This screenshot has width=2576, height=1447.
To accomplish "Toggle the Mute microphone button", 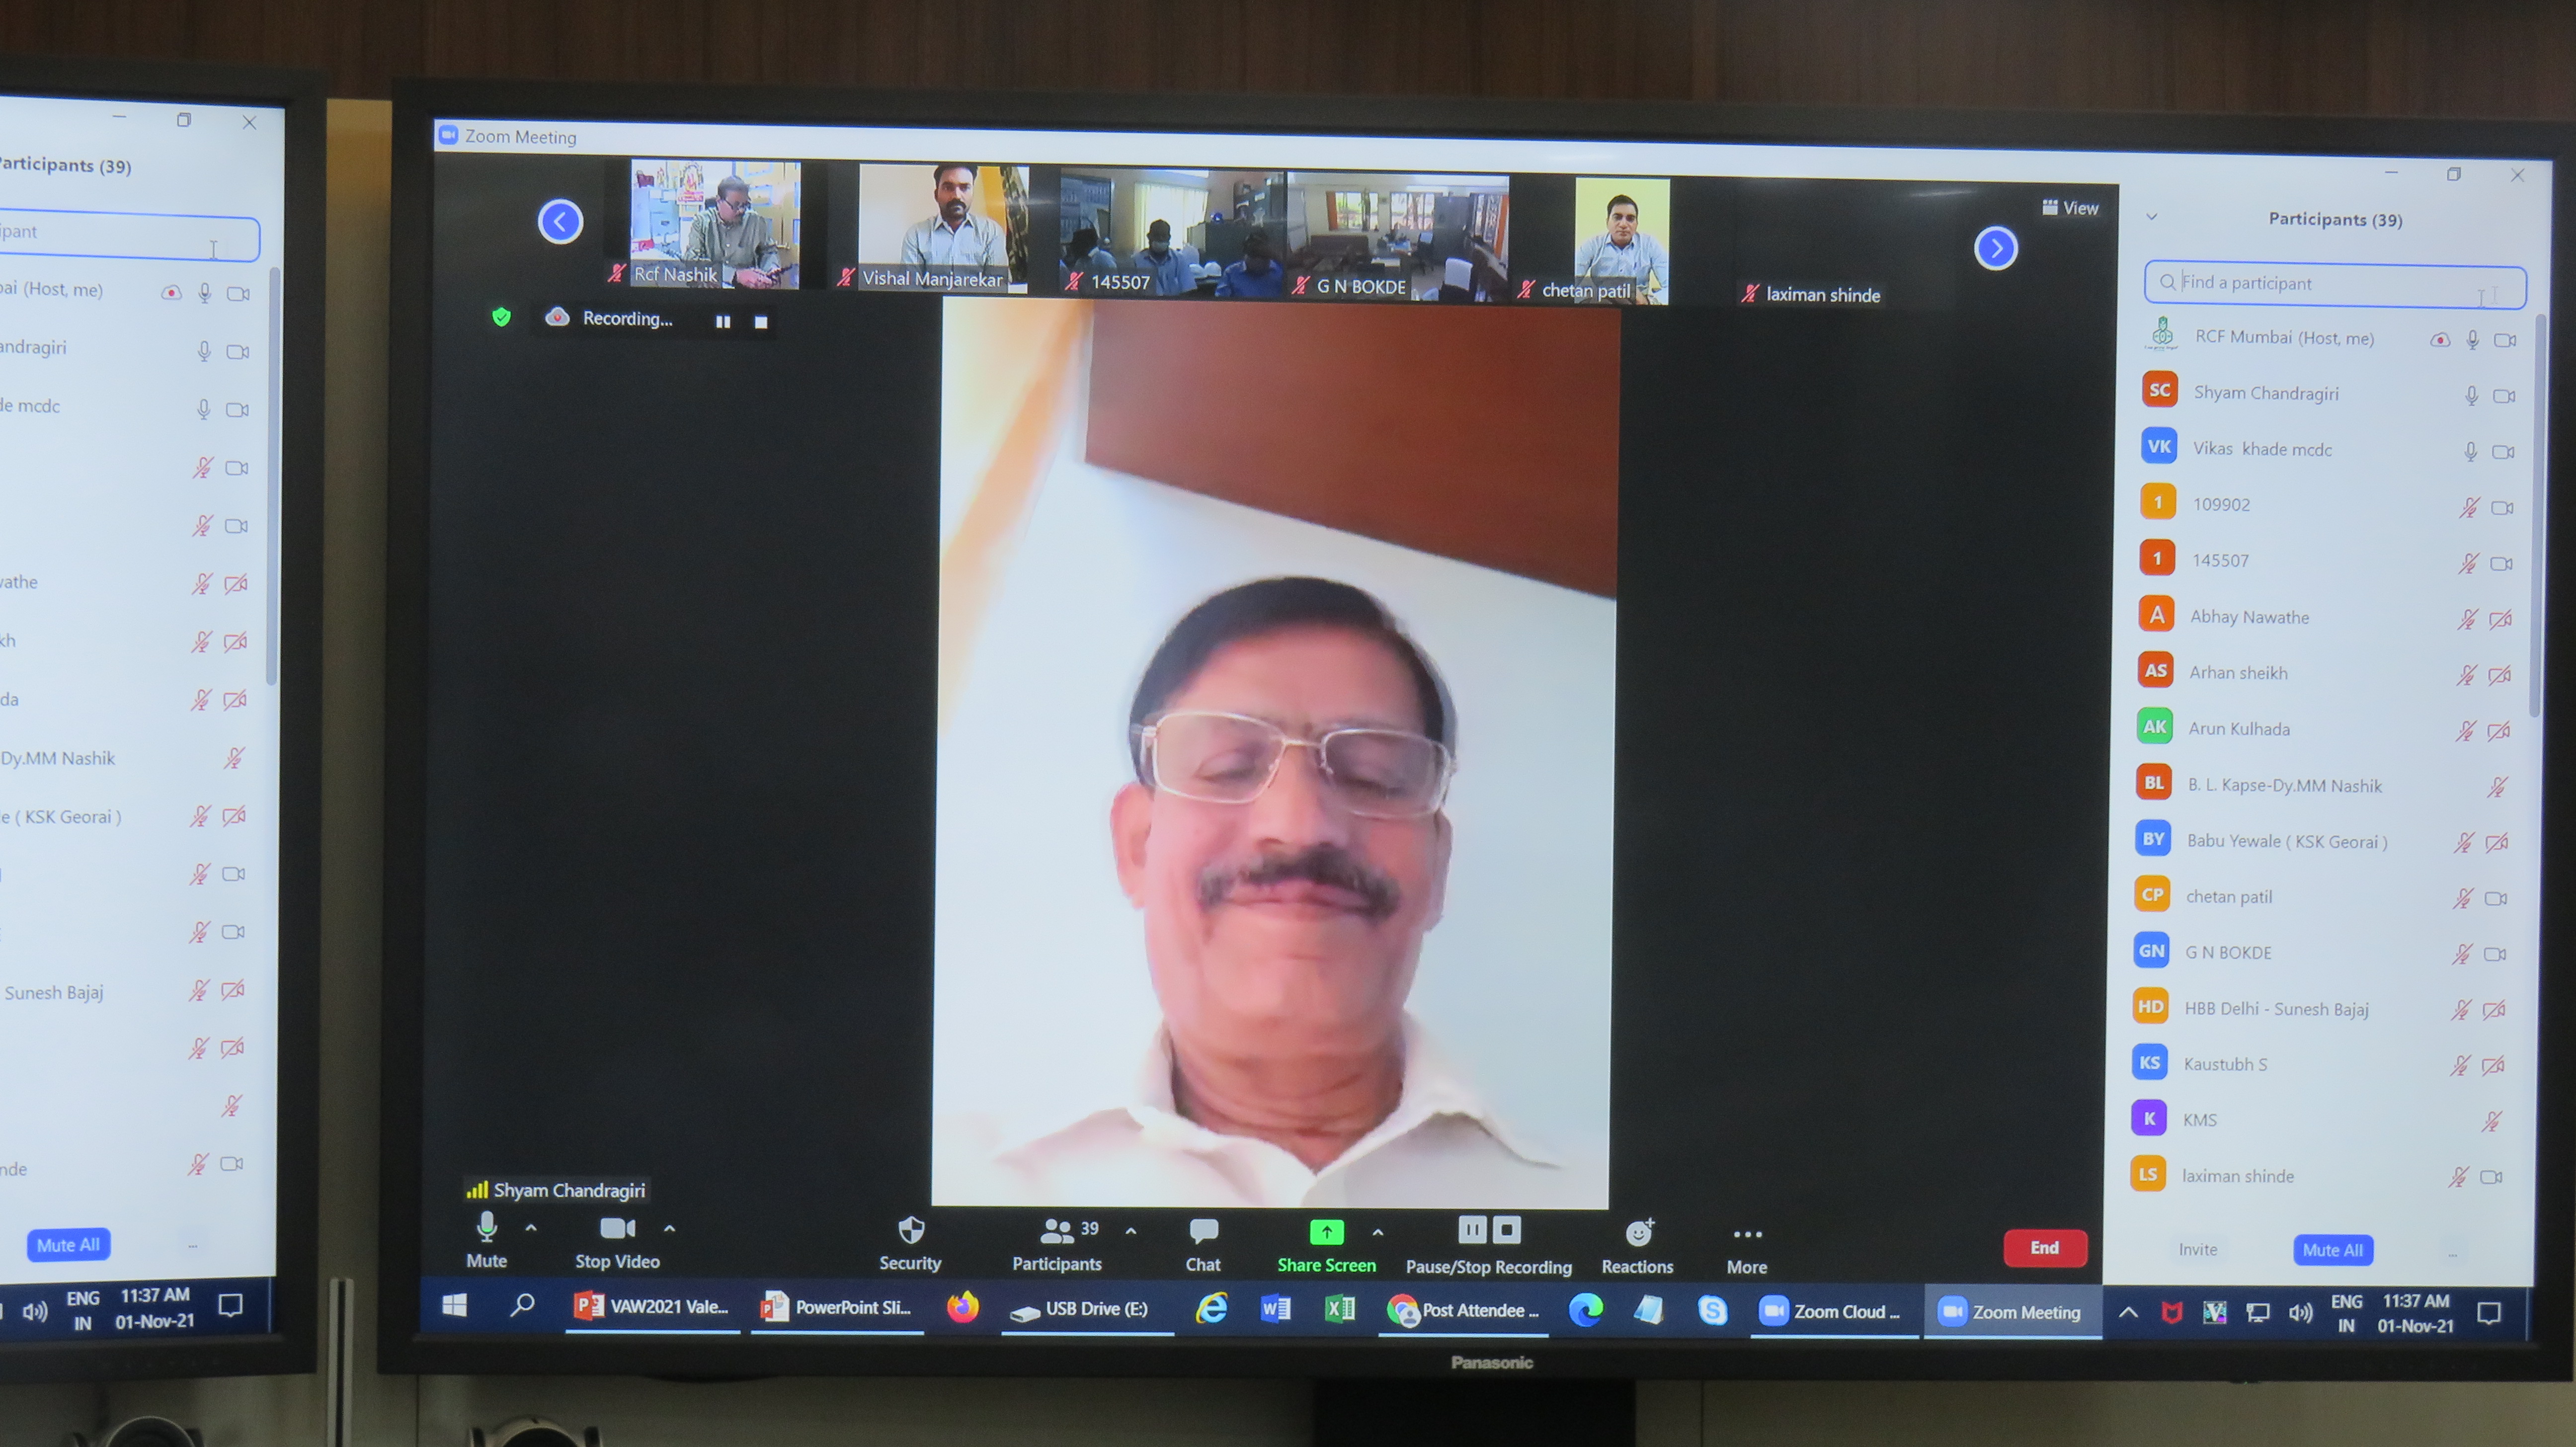I will pyautogui.click(x=487, y=1227).
